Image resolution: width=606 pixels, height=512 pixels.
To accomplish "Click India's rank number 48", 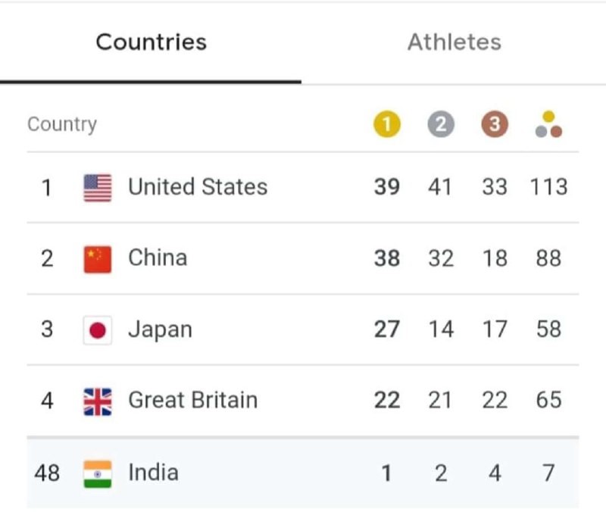I will click(47, 473).
